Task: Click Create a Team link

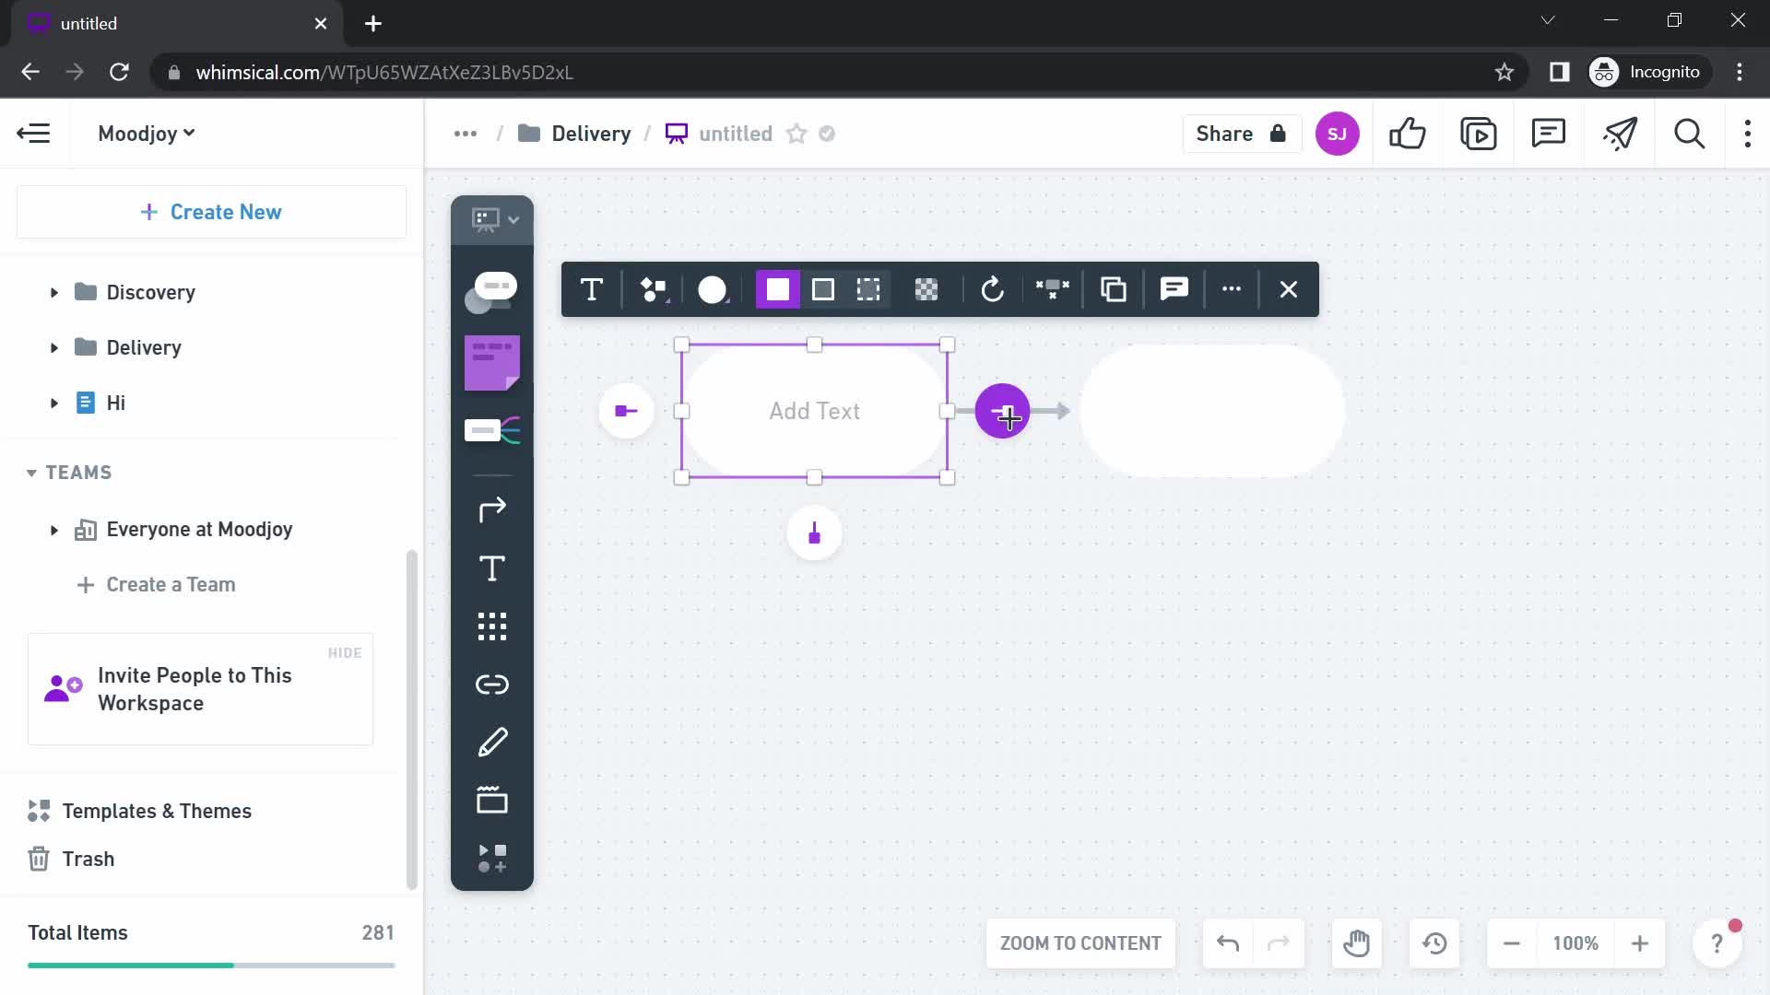Action: pyautogui.click(x=157, y=585)
